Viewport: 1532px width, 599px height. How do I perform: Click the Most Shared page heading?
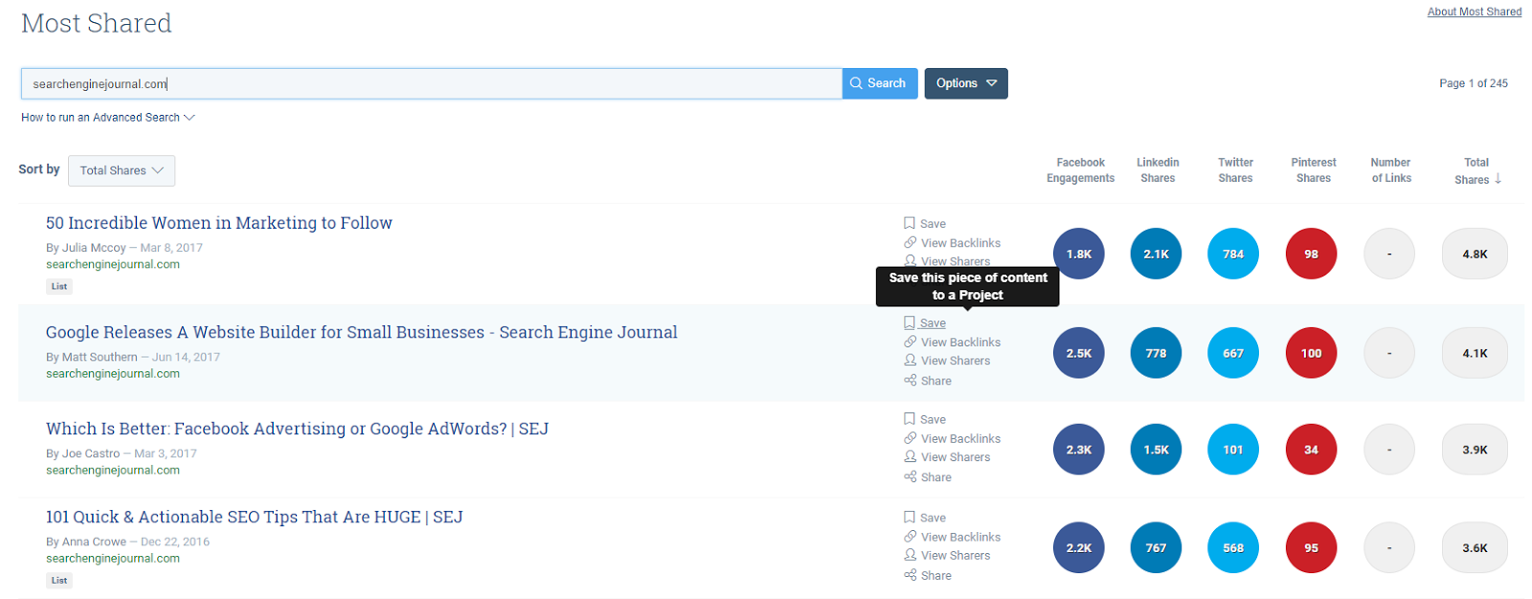[97, 23]
